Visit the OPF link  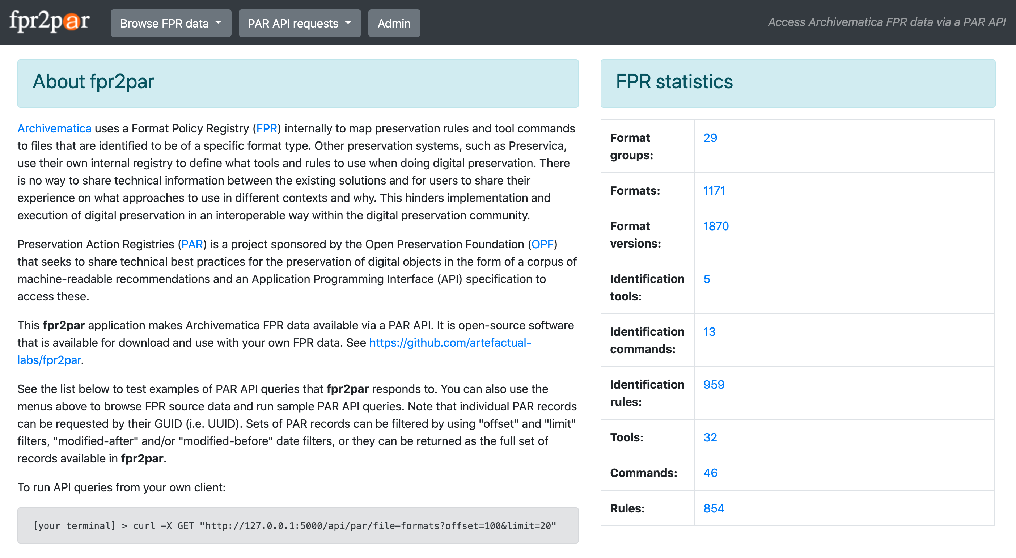(x=542, y=244)
